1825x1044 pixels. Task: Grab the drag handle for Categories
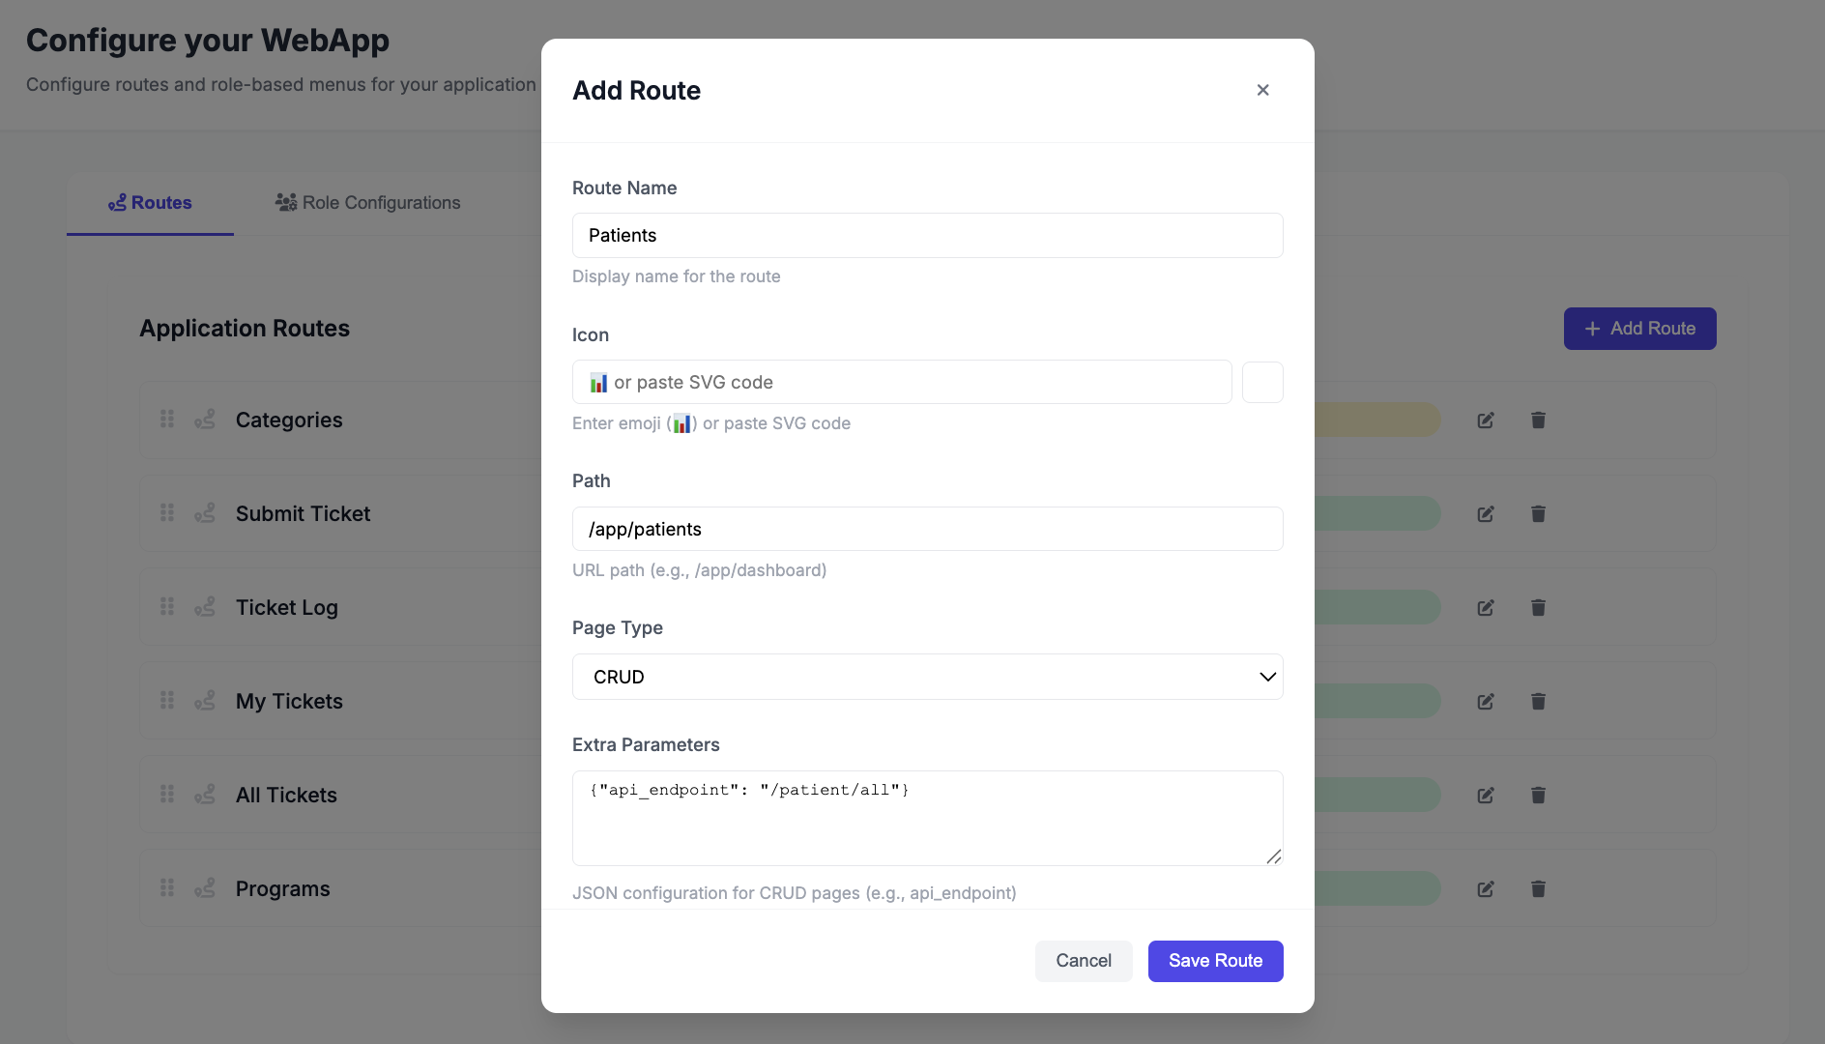coord(167,420)
